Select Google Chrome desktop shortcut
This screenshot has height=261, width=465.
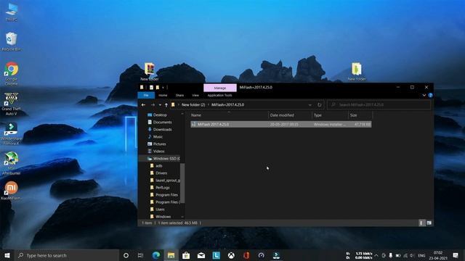12,73
